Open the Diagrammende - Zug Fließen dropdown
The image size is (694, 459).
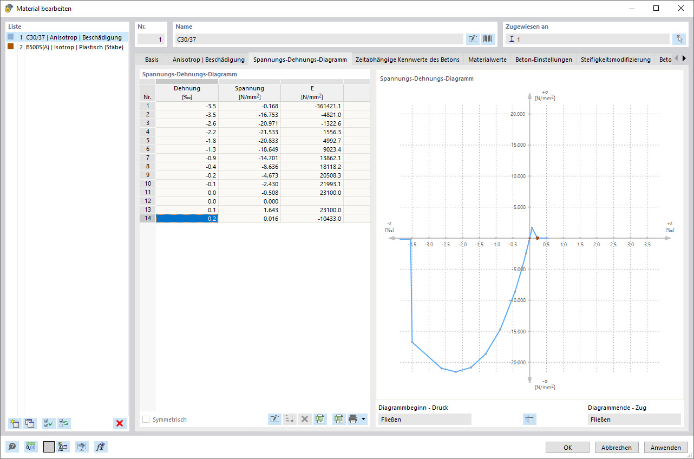[x=634, y=419]
